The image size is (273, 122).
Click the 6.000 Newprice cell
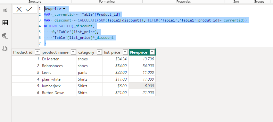pyautogui.click(x=142, y=86)
